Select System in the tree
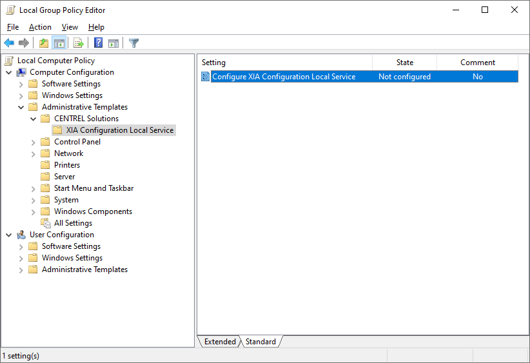The image size is (530, 363). pos(66,200)
